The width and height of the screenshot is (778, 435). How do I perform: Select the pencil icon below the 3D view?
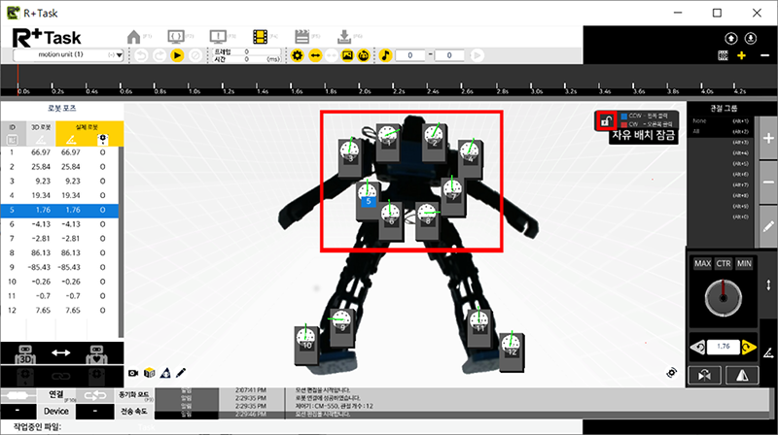coord(181,372)
